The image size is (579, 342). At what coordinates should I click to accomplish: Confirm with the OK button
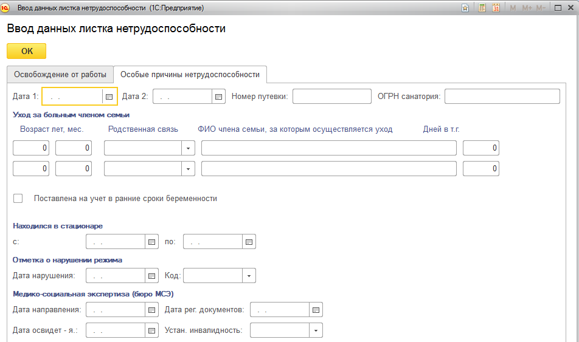coord(27,51)
